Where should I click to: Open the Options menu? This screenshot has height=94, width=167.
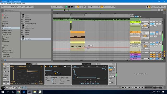point(19,4)
